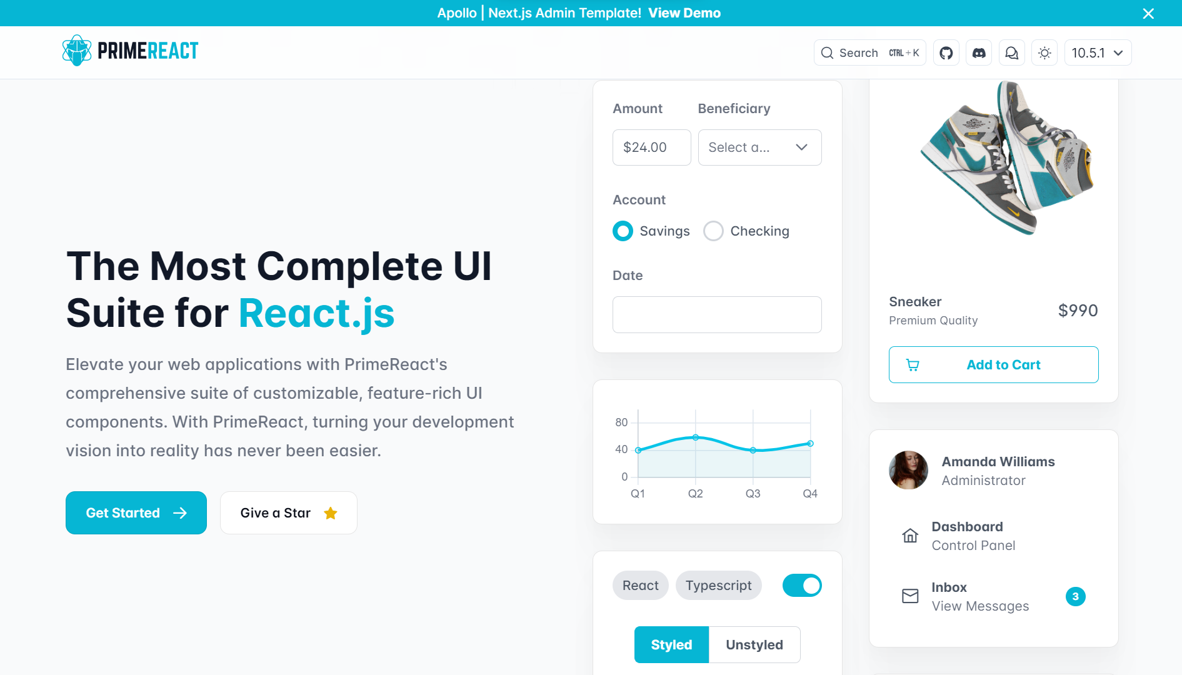Open the Discord community icon
The image size is (1182, 675).
[x=979, y=53]
